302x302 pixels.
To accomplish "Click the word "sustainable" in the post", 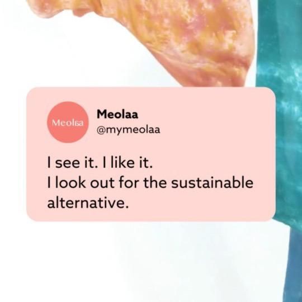I will click(212, 183).
